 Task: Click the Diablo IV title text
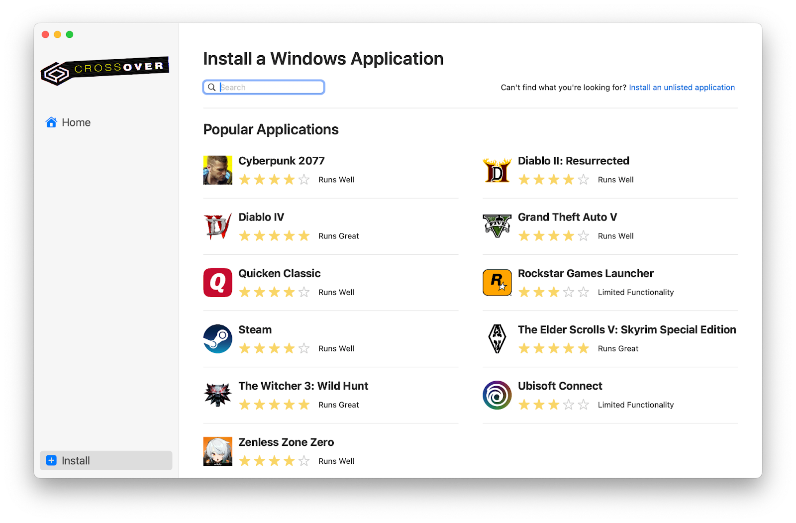[x=261, y=217]
